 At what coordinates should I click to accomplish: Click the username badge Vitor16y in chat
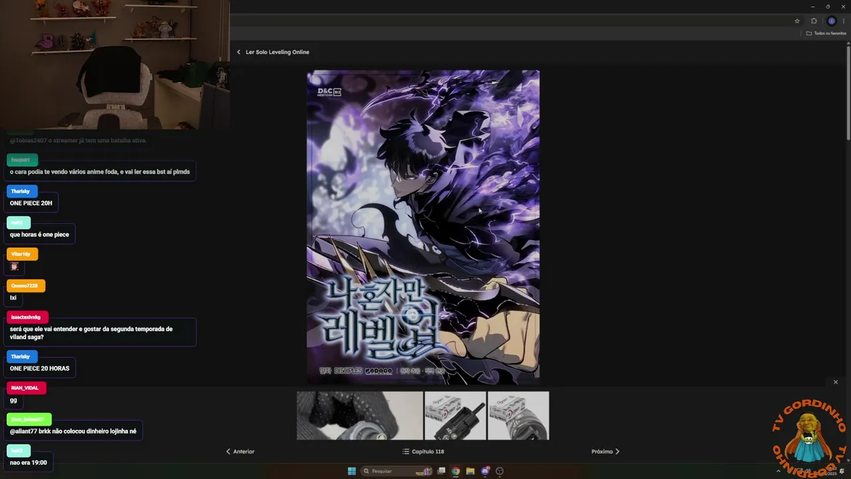pyautogui.click(x=21, y=254)
